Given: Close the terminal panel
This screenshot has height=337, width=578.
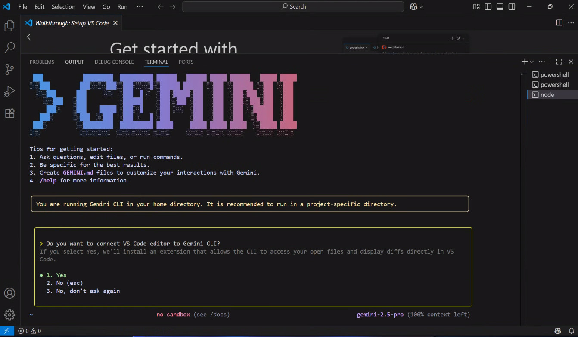Looking at the screenshot, I should click(x=571, y=62).
